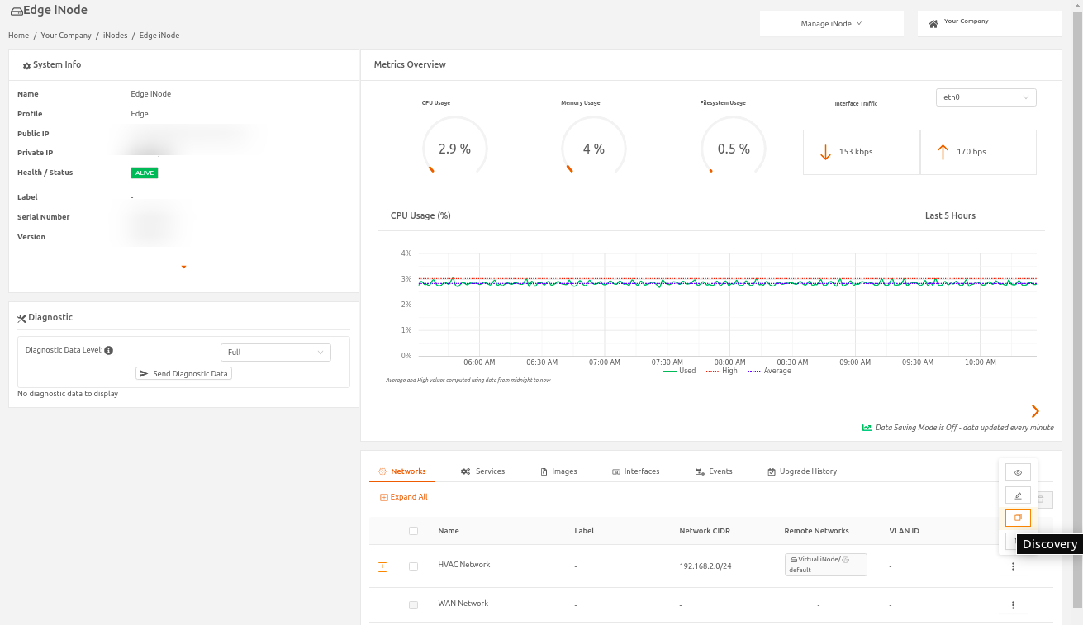Switch to the Services tab

(482, 471)
